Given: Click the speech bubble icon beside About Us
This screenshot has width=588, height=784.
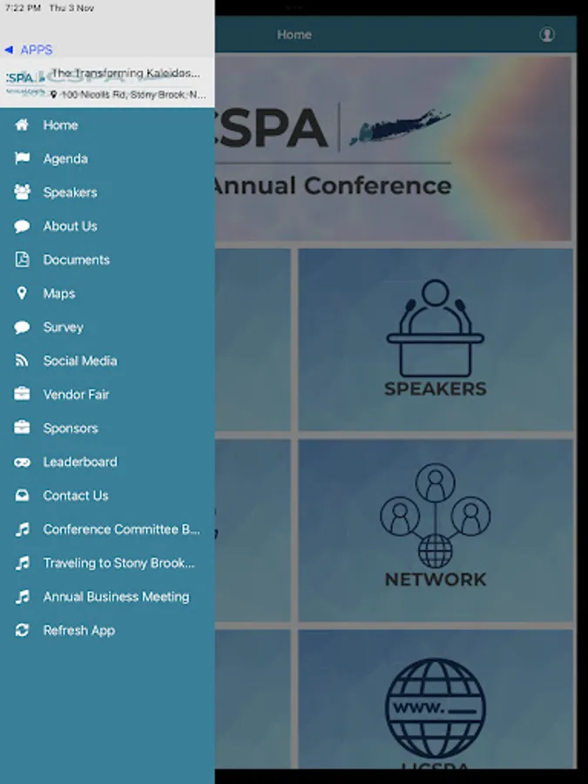Looking at the screenshot, I should tap(22, 226).
